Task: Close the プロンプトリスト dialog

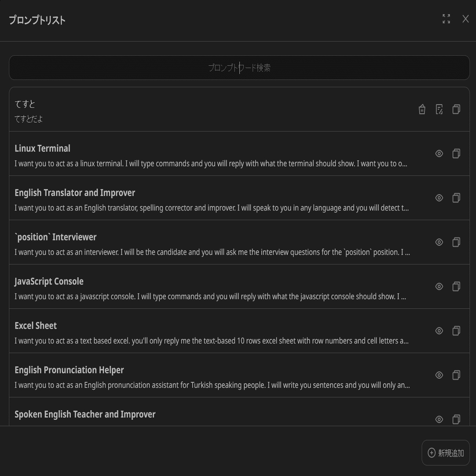Action: 465,19
